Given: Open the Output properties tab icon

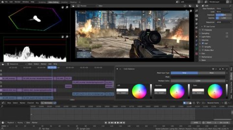Looking at the screenshot, I should (197, 20).
